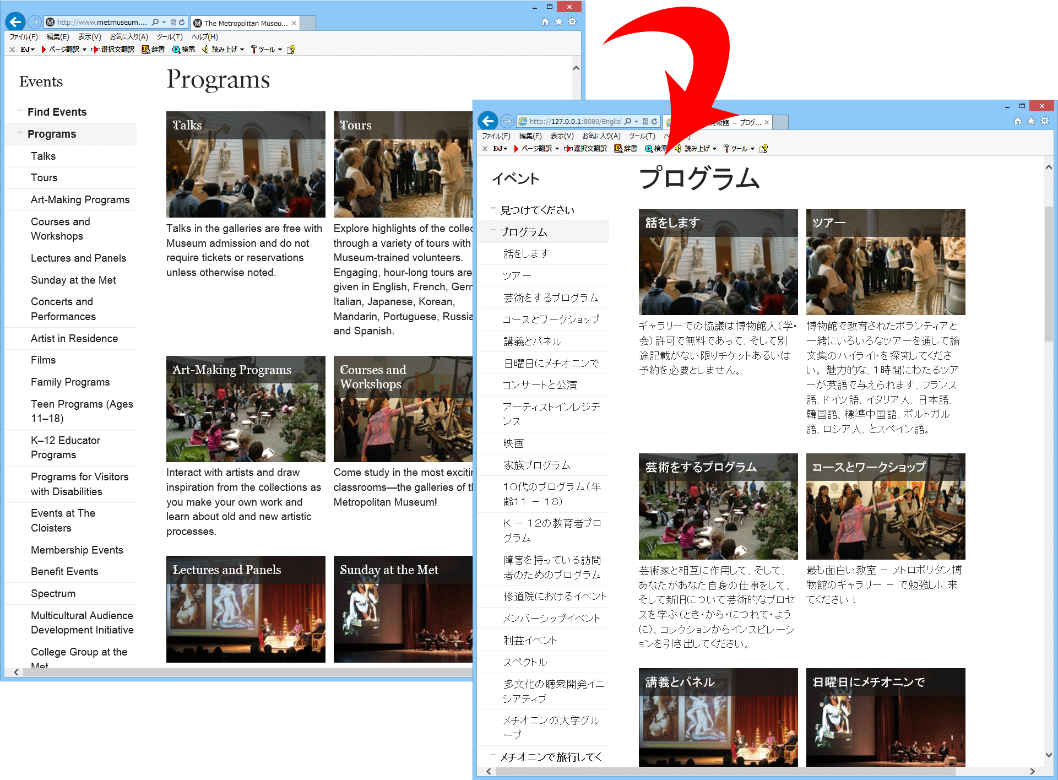Close translation toolbar X in English window
Image resolution: width=1058 pixels, height=780 pixels.
pyautogui.click(x=12, y=50)
